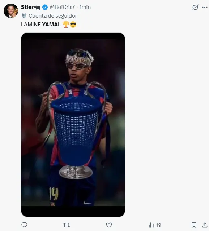Image resolution: width=209 pixels, height=231 pixels.
Task: Click the LAMINE YAMAL tweet text
Action: coord(41,25)
